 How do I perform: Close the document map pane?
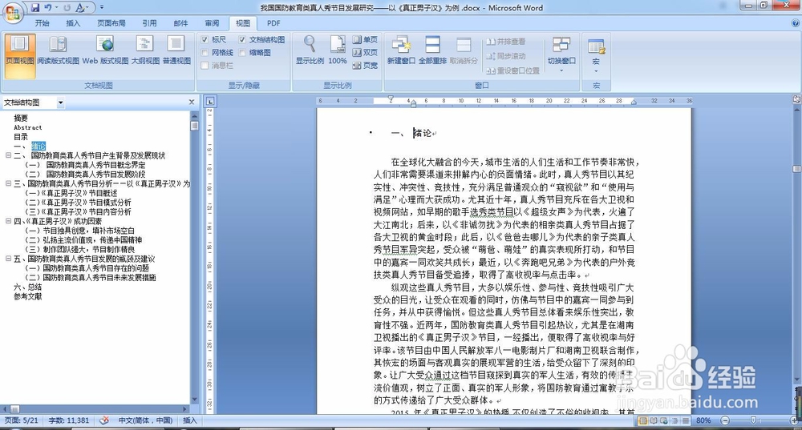(x=192, y=102)
